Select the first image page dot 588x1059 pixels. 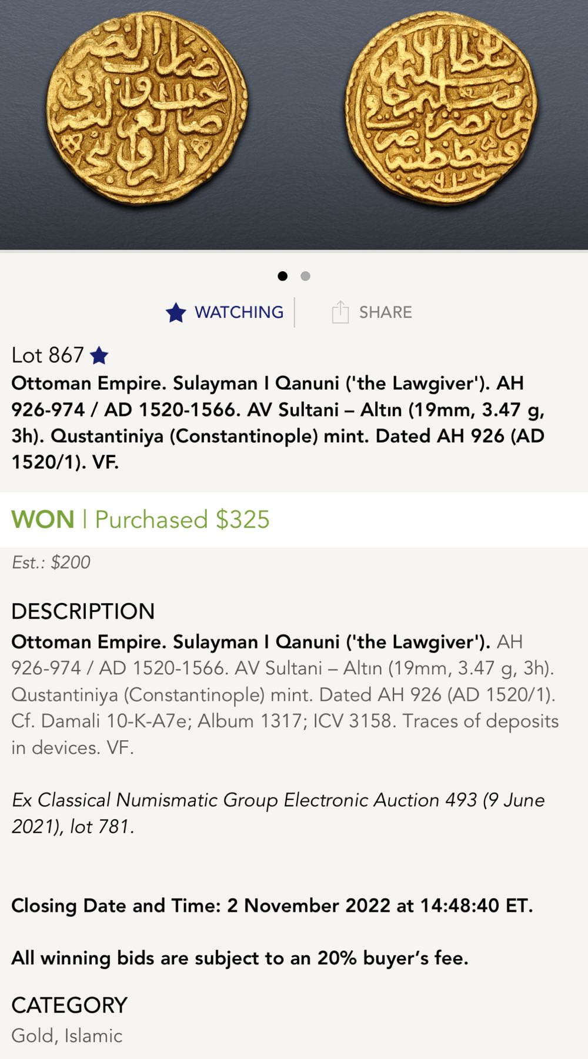tap(283, 276)
